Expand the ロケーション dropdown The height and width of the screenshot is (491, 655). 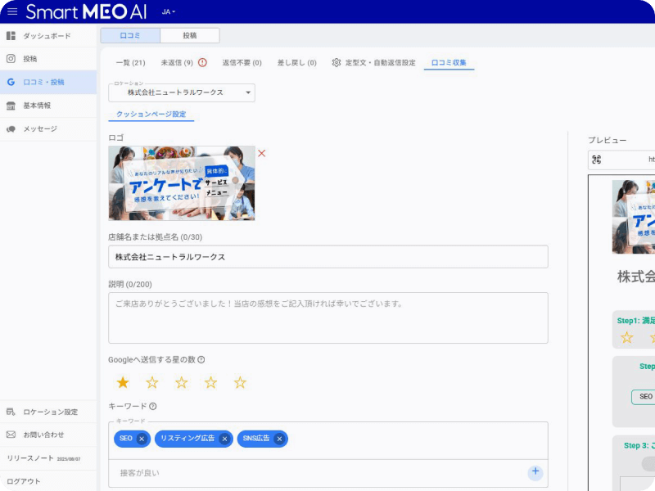248,93
